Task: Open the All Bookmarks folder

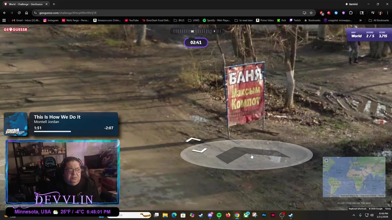Action: (379, 20)
